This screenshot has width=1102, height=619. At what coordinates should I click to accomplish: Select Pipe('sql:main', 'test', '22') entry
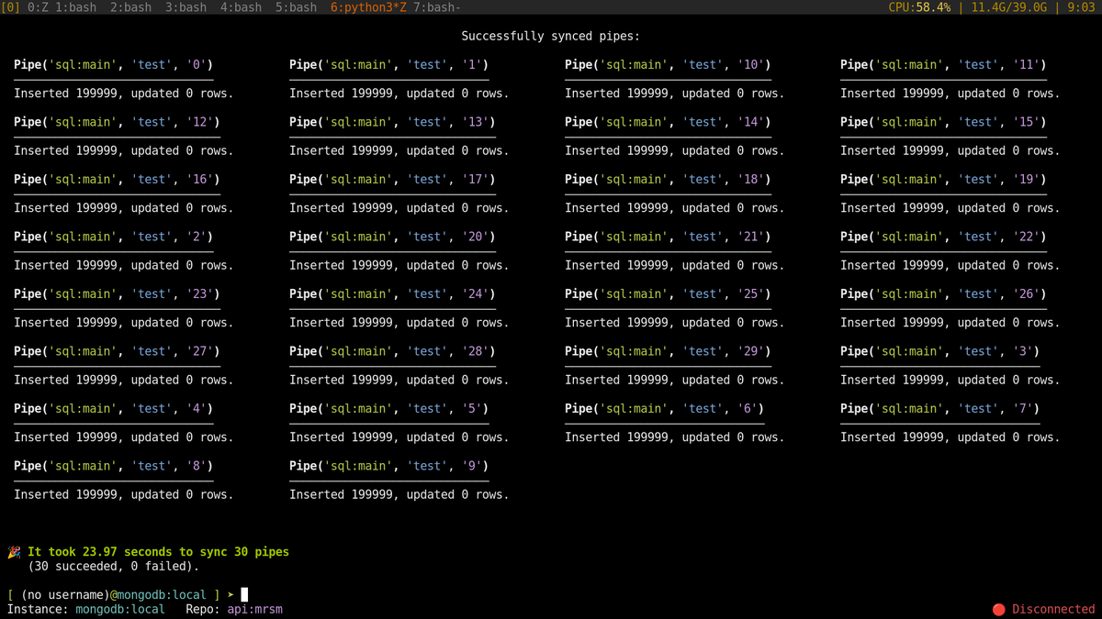[943, 237]
